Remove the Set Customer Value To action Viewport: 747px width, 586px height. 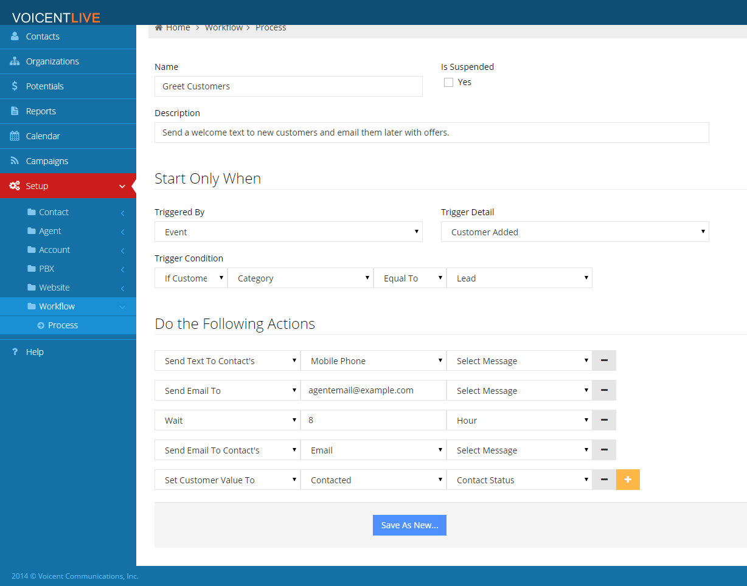coord(604,480)
